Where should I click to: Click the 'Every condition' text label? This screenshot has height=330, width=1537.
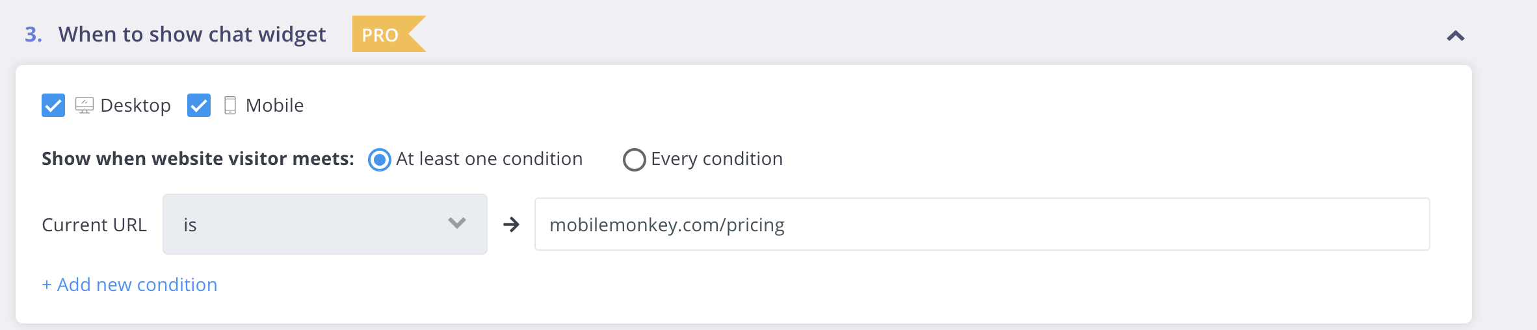(x=717, y=159)
